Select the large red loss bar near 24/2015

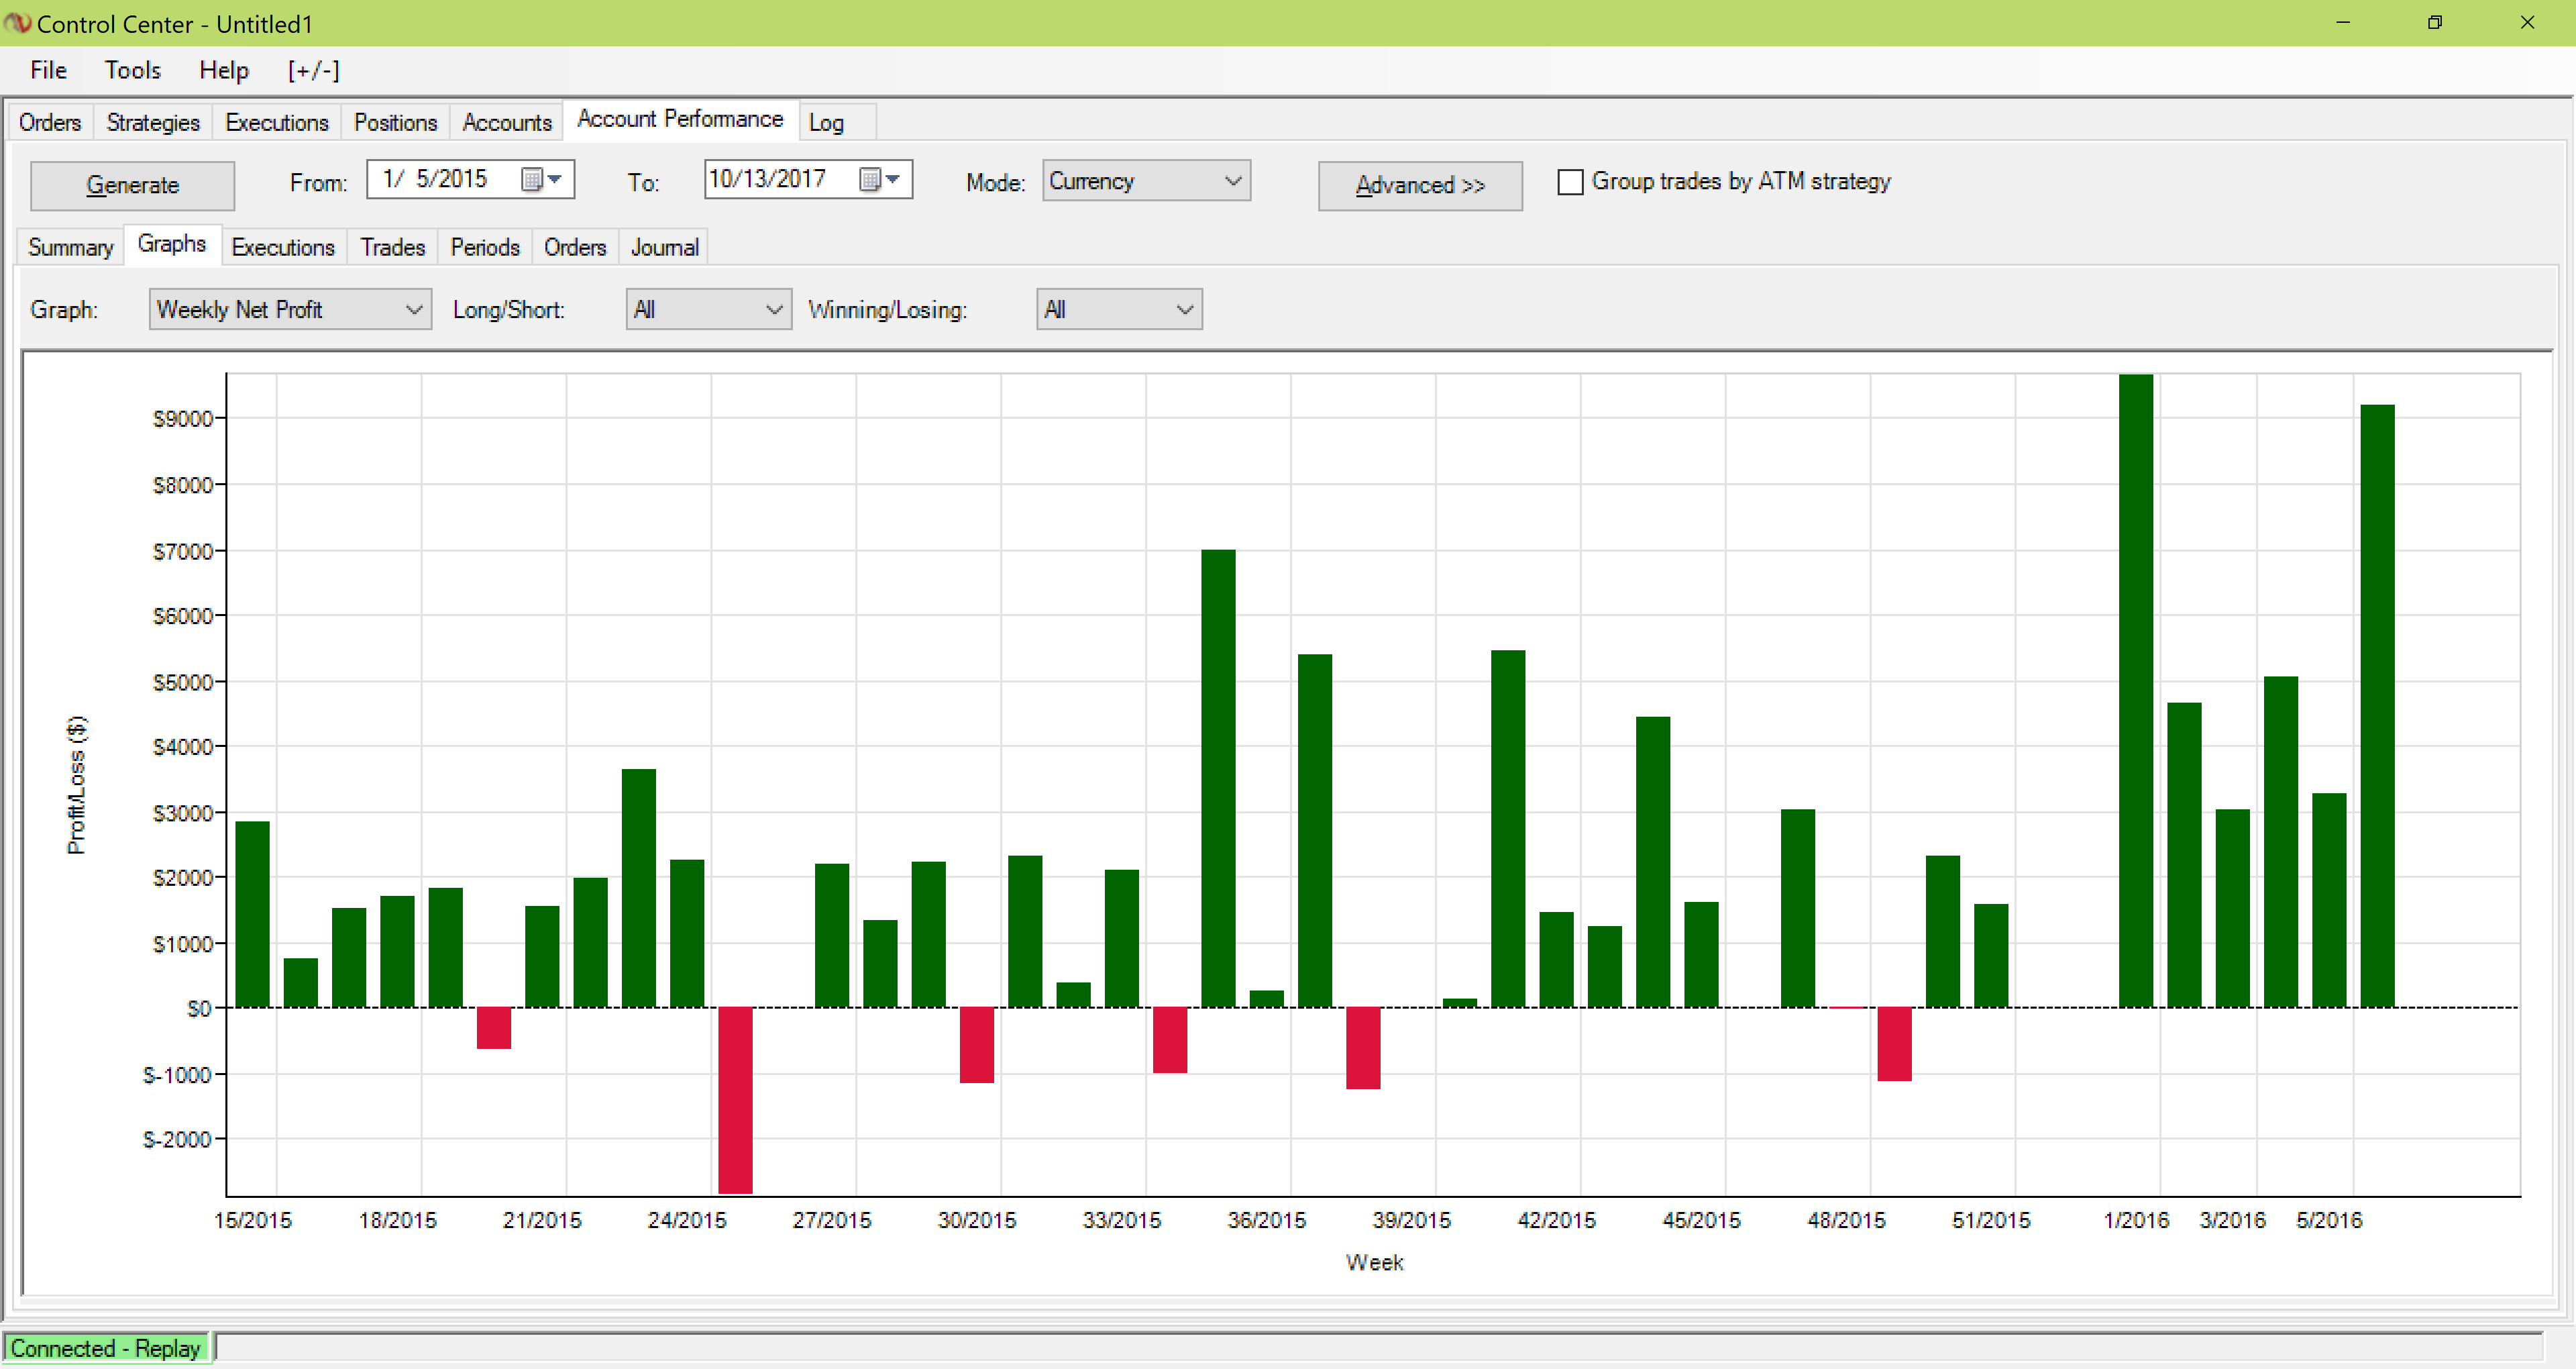735,1100
